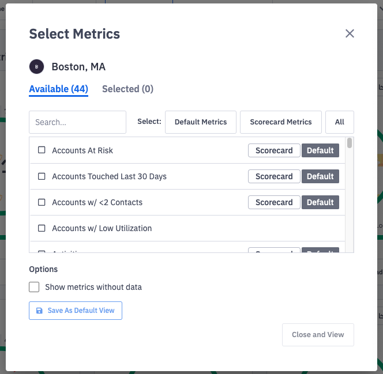Click the Boston, MA avatar icon

[36, 67]
